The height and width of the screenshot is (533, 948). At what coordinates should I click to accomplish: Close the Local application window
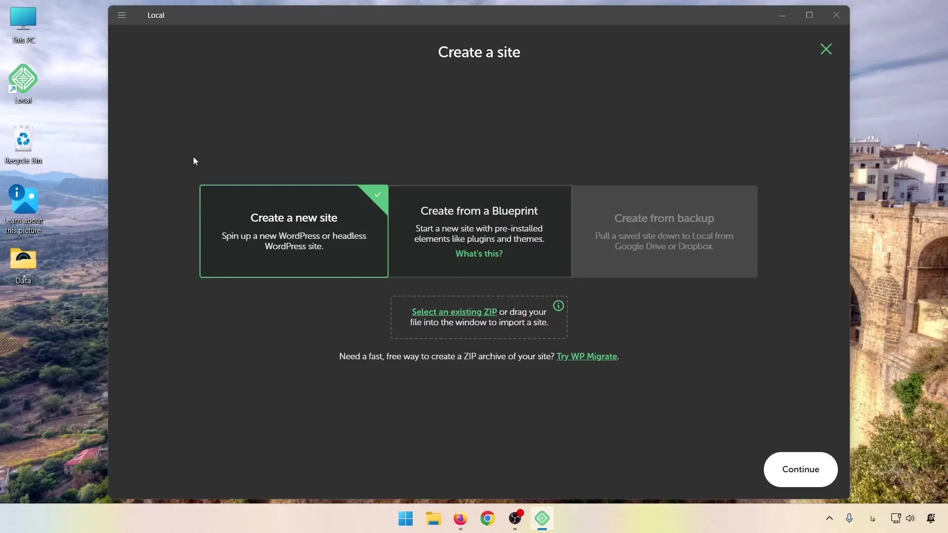click(x=836, y=15)
